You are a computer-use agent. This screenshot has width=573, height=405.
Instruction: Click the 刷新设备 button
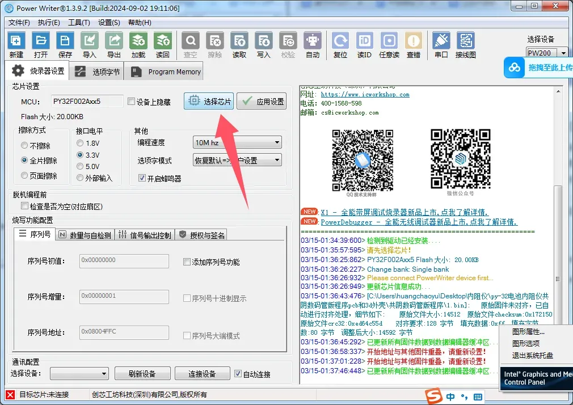point(142,374)
